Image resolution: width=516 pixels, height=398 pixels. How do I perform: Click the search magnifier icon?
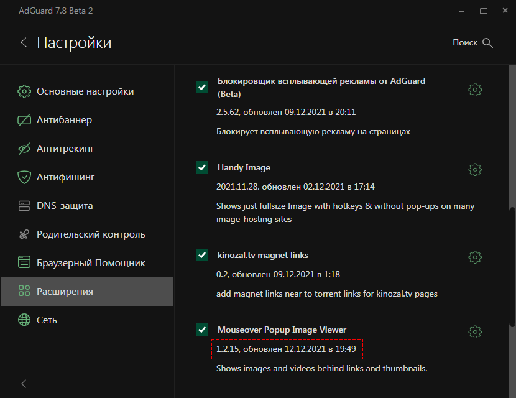click(489, 42)
